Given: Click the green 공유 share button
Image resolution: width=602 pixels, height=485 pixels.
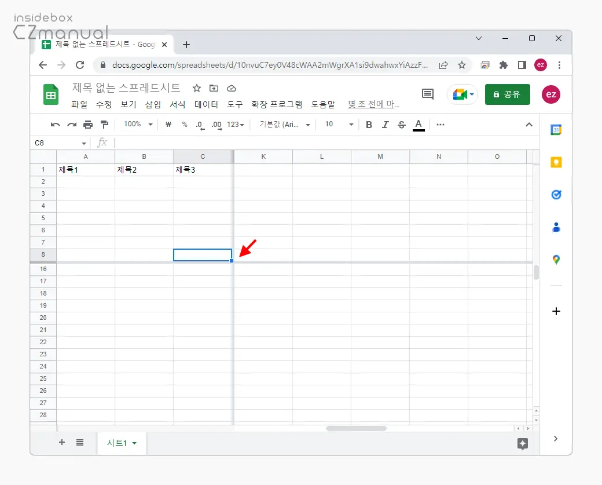Looking at the screenshot, I should click(x=507, y=94).
